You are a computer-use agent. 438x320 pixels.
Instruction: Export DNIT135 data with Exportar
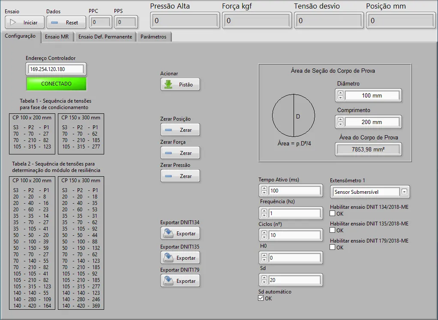[x=180, y=258]
